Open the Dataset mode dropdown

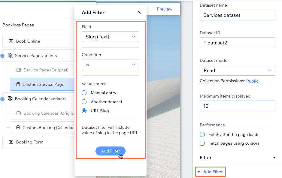click(237, 70)
